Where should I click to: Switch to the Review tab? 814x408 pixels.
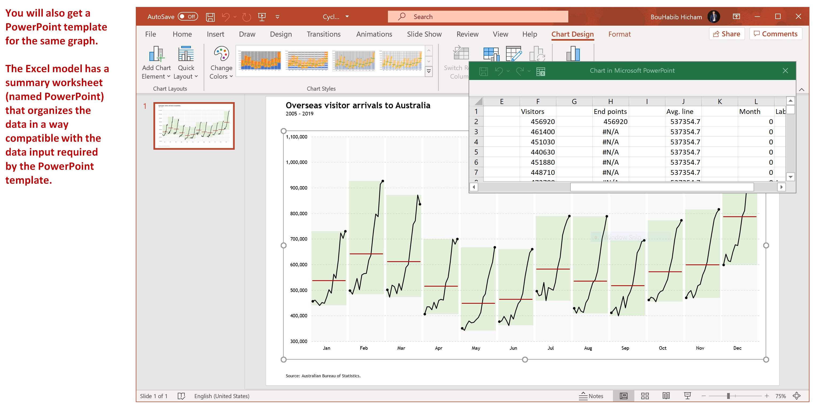tap(467, 34)
